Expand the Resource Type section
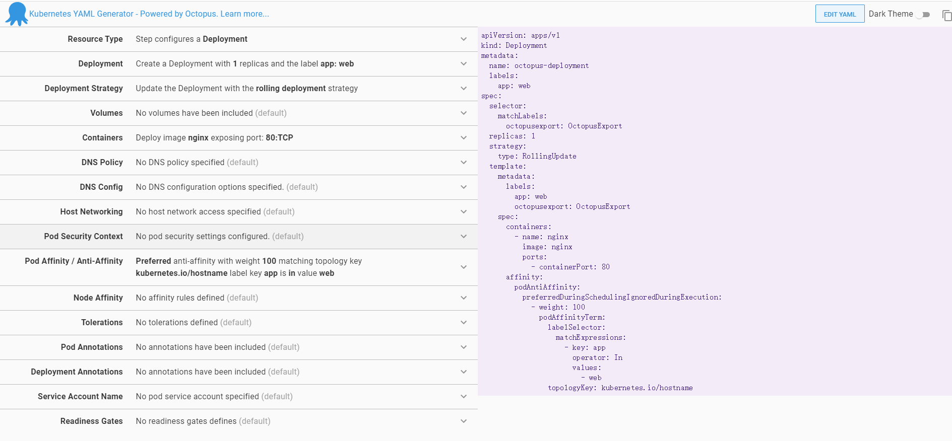 pos(464,39)
